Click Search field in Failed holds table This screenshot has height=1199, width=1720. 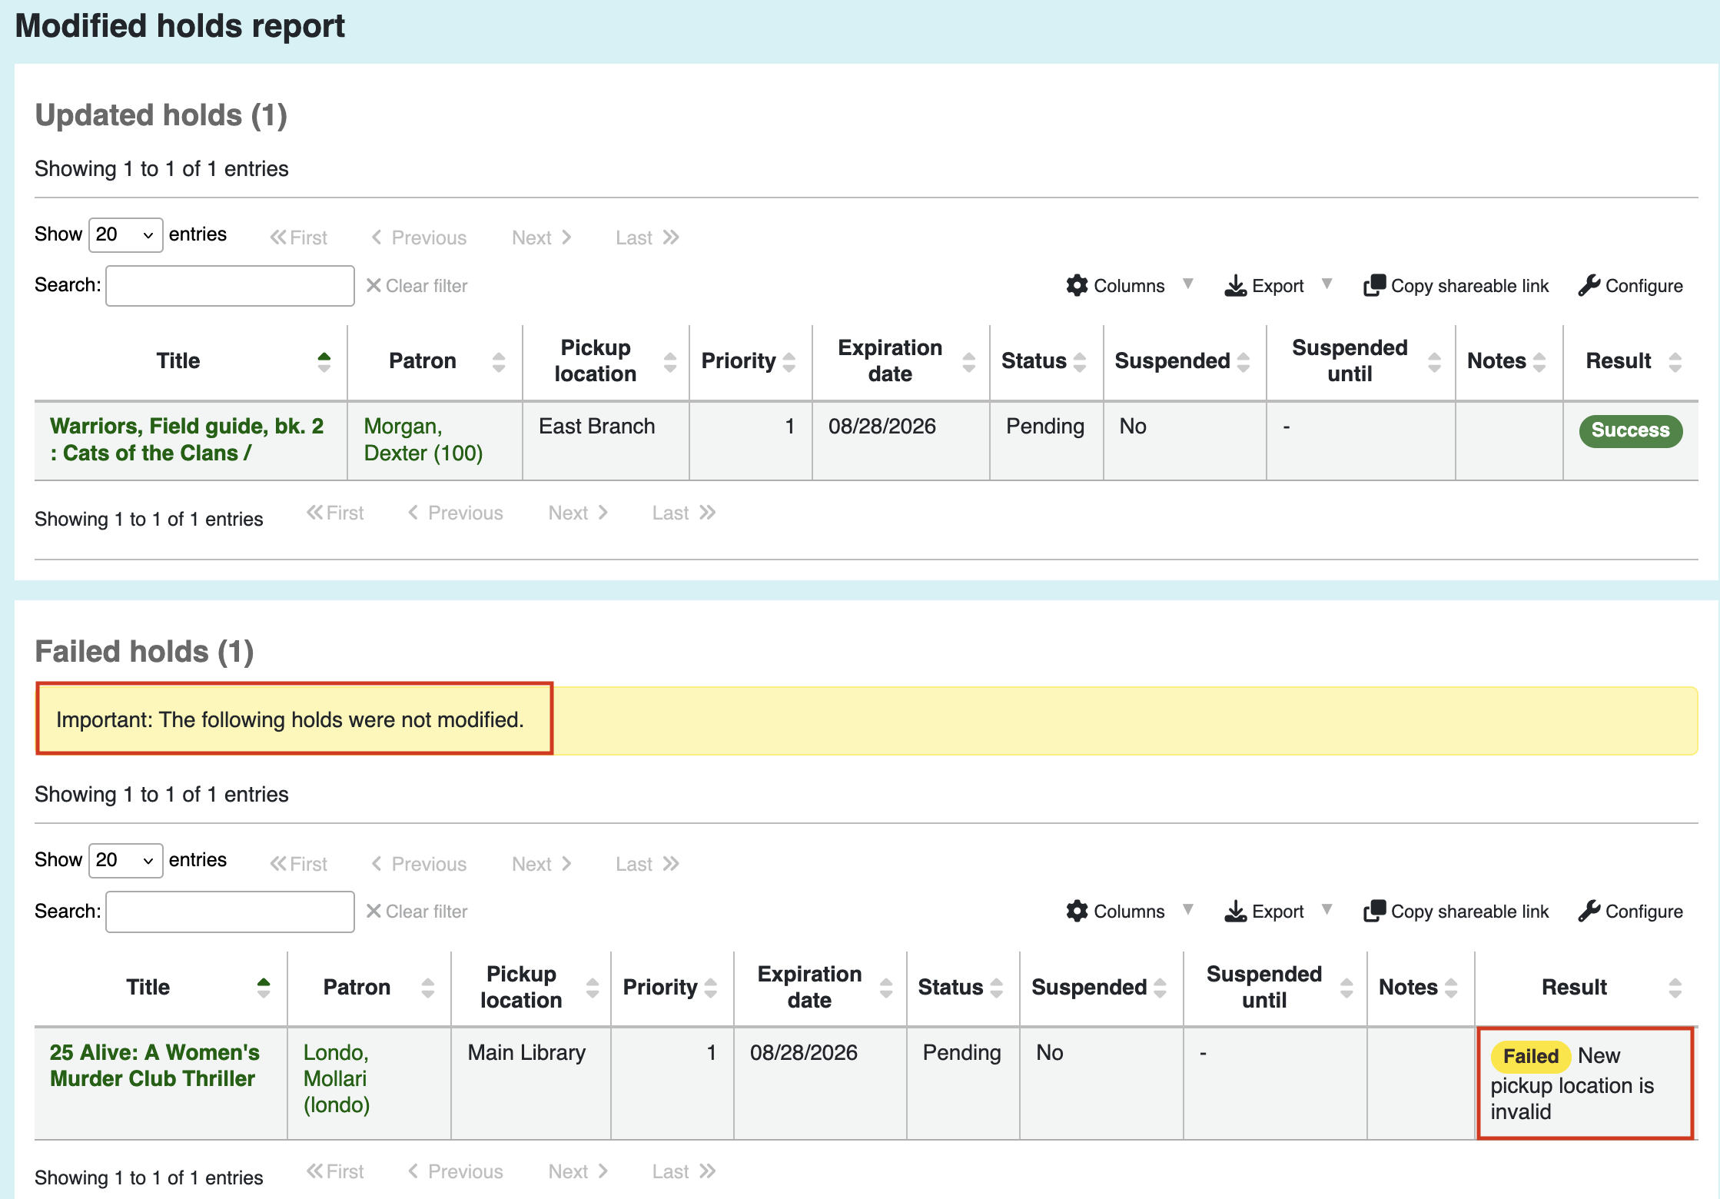230,912
